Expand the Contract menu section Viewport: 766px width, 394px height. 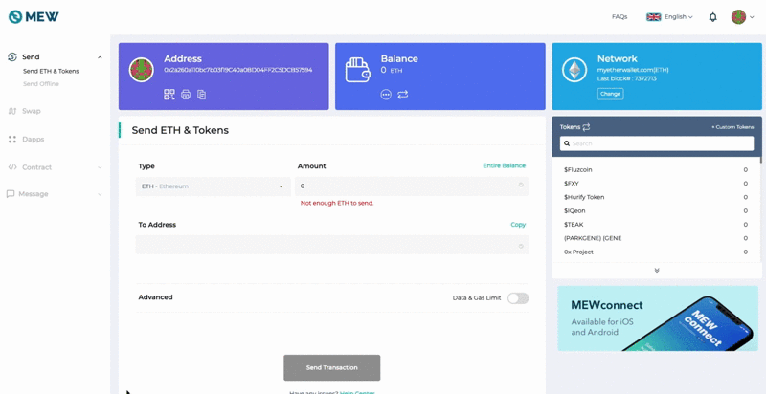click(100, 167)
